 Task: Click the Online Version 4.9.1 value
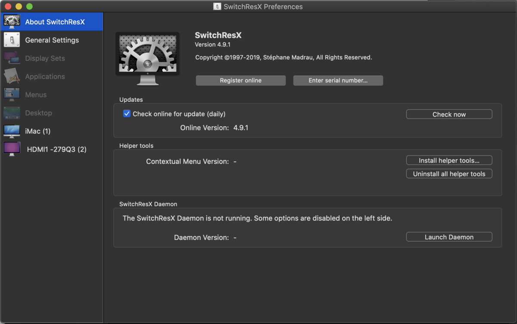coord(241,128)
